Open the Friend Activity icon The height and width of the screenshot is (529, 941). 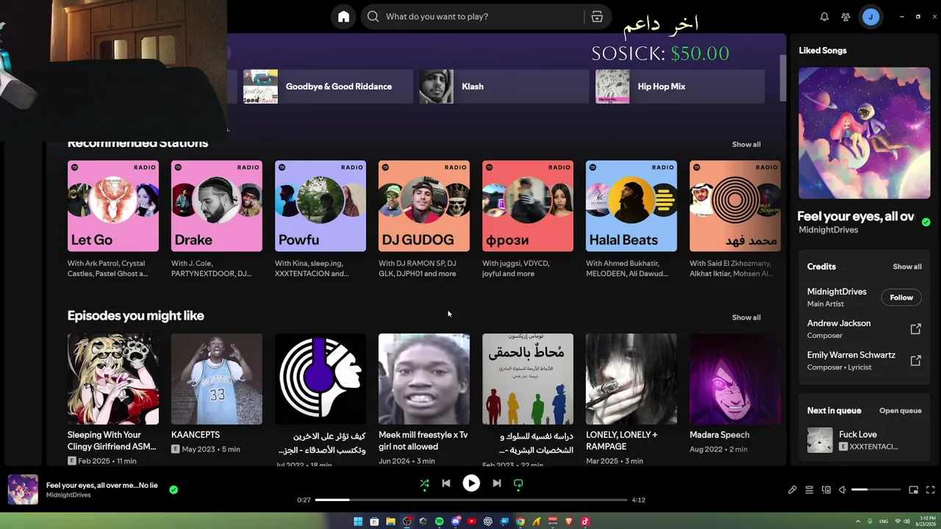click(x=845, y=16)
